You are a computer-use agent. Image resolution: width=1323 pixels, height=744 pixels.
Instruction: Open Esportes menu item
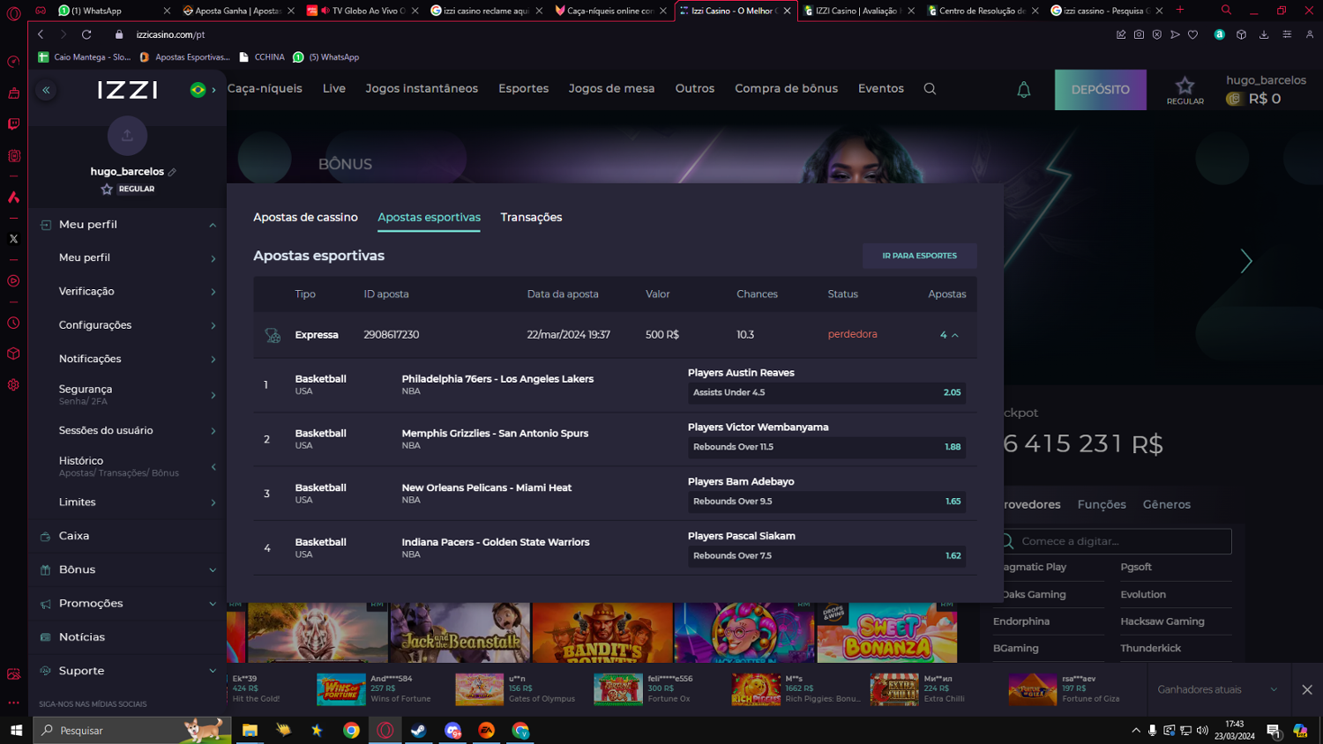point(523,89)
